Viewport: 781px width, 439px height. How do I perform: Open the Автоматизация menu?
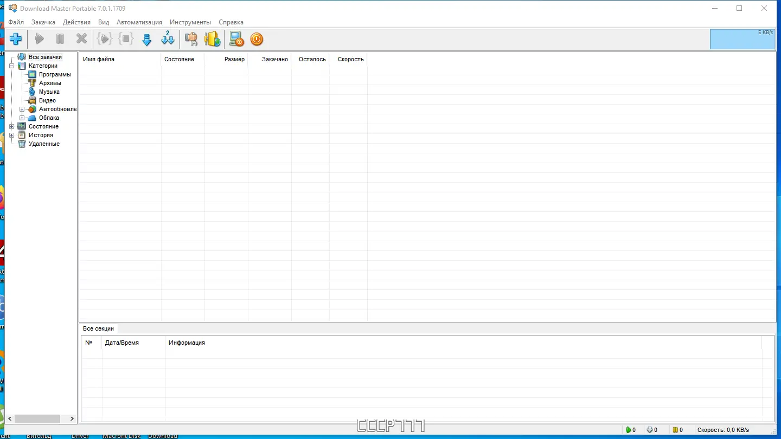pos(139,22)
